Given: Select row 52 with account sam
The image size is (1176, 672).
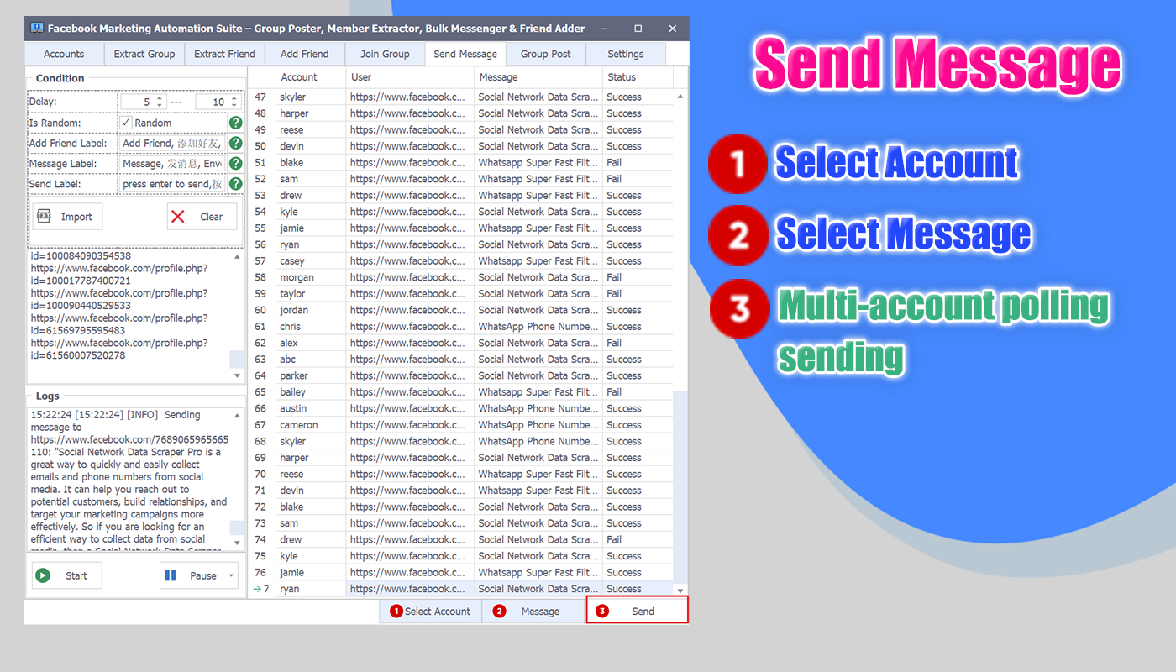Looking at the screenshot, I should (x=461, y=179).
